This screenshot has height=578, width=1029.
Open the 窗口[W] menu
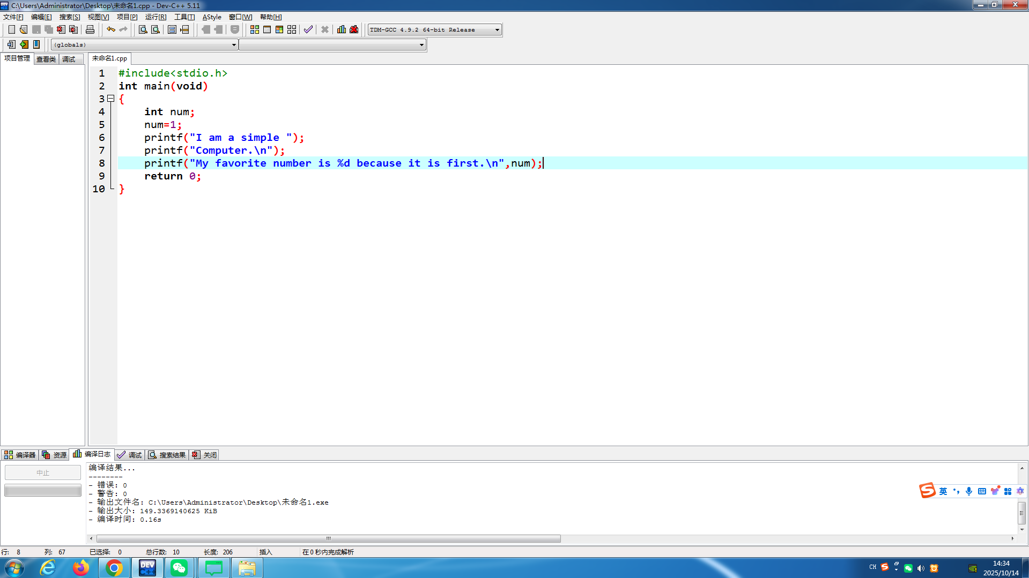(x=240, y=17)
